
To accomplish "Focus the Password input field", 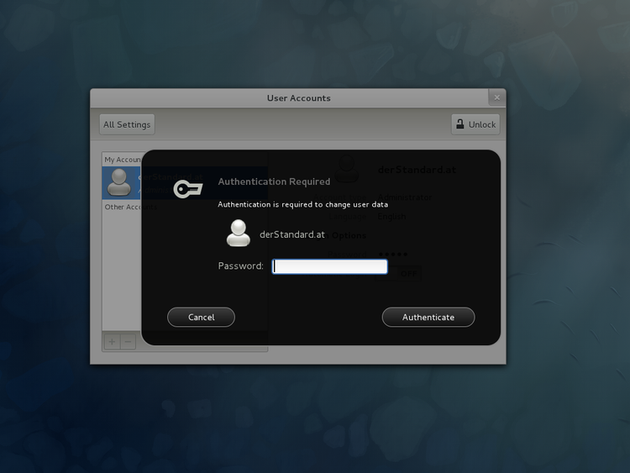I will click(x=329, y=266).
